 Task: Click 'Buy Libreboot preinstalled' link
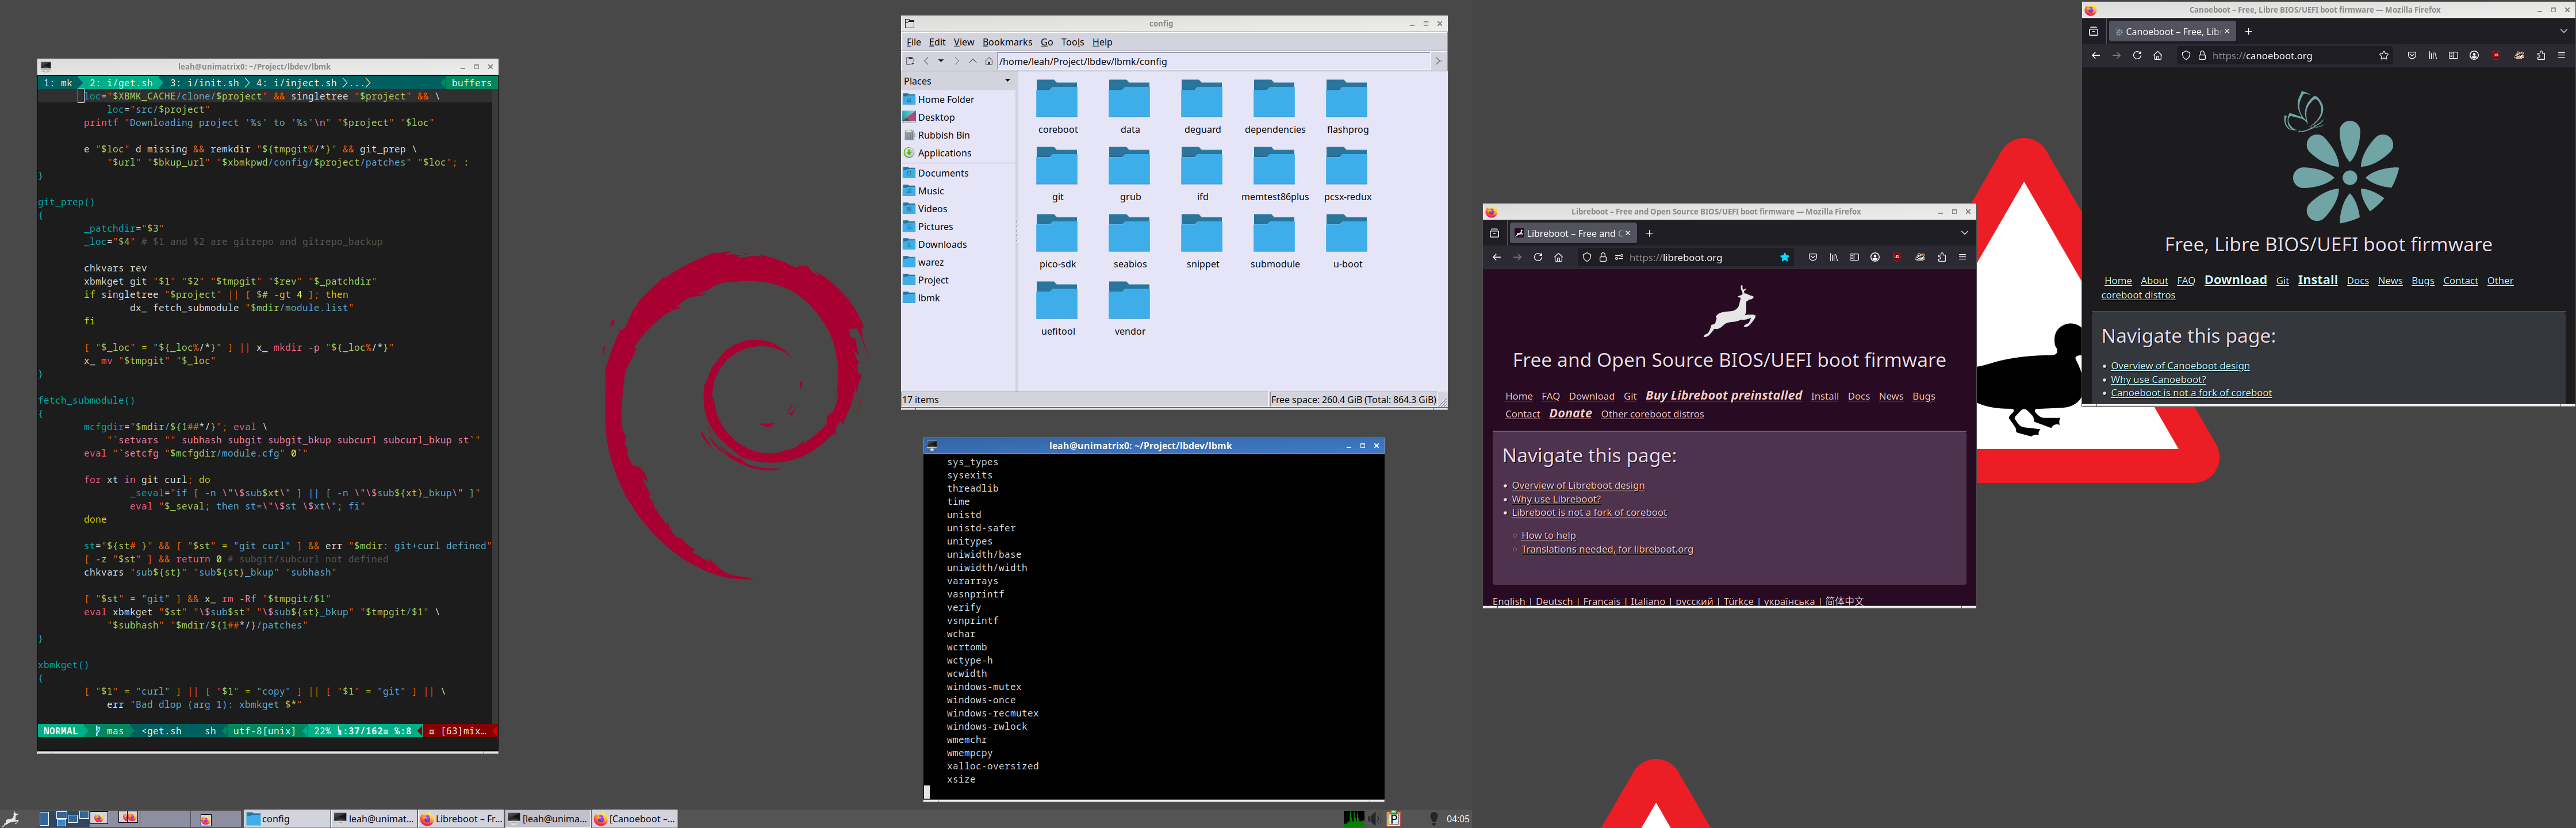click(1723, 395)
